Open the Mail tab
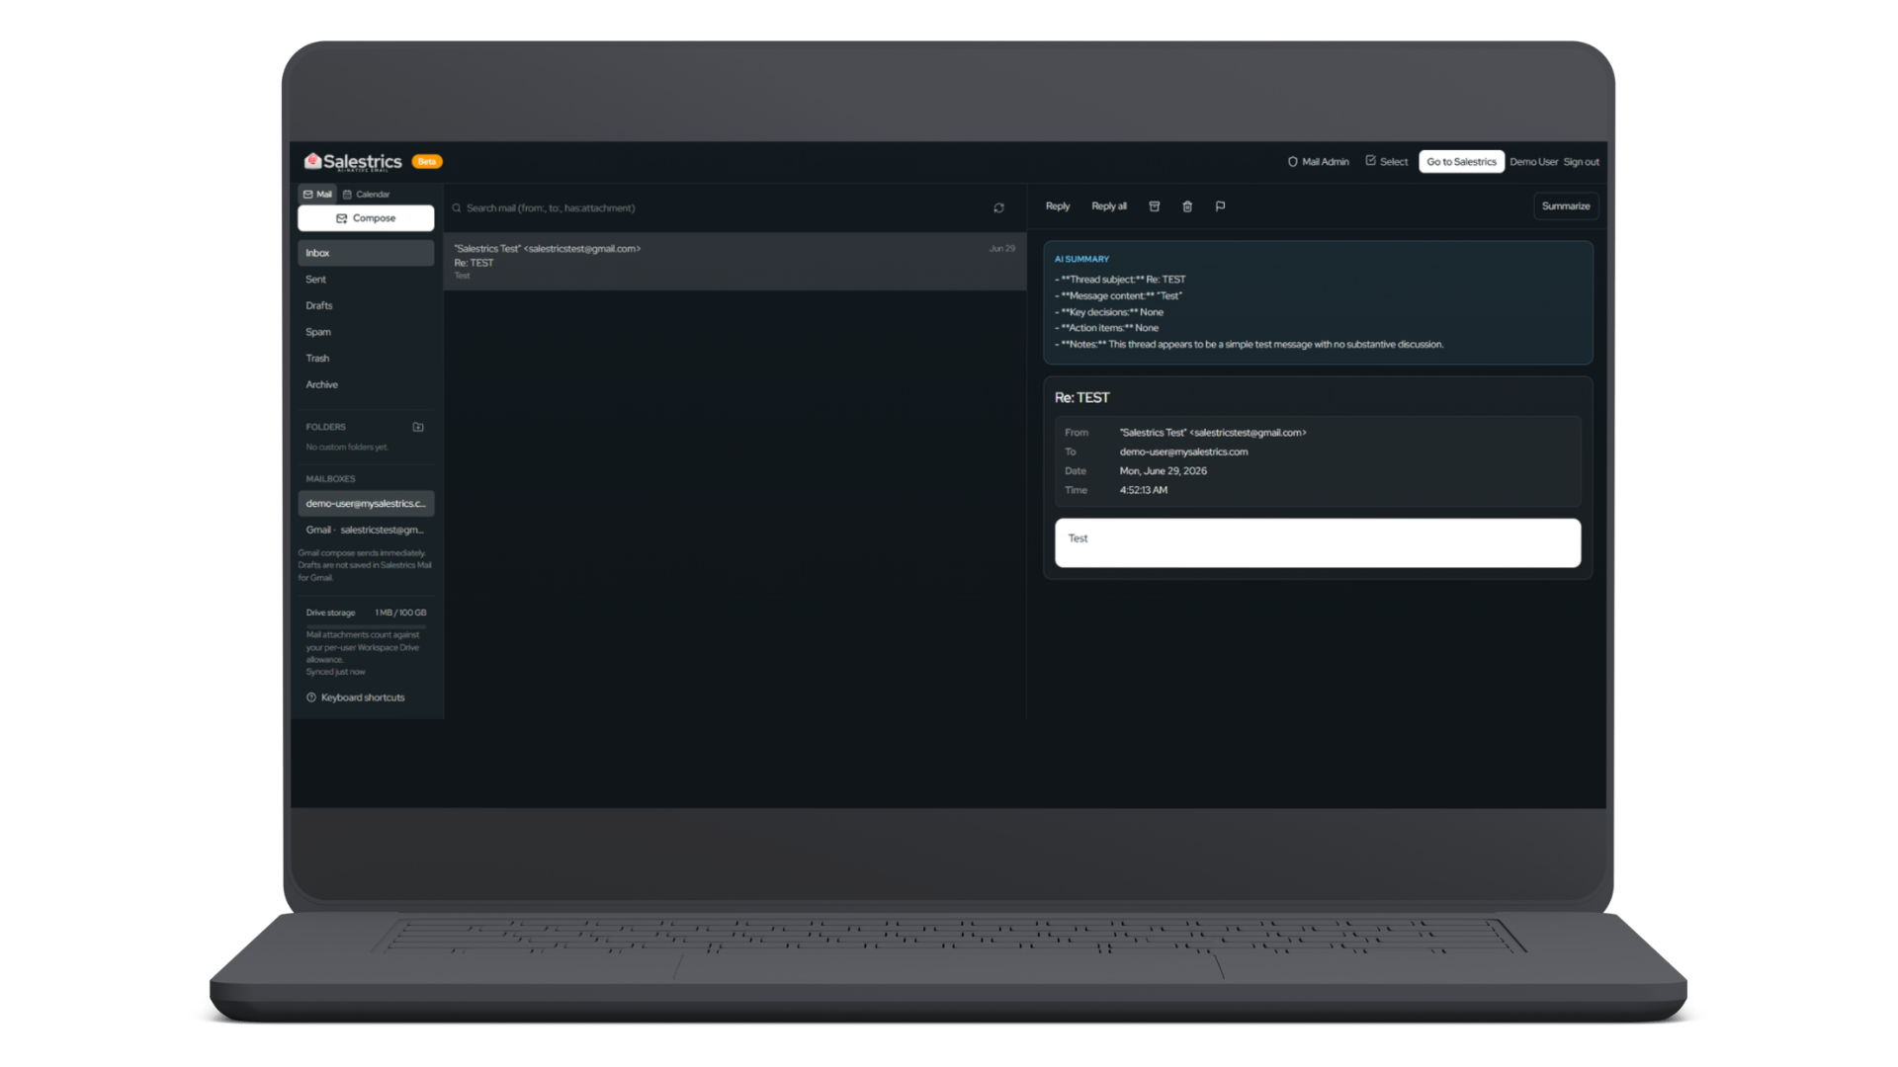The height and width of the screenshot is (1067, 1898). [317, 195]
